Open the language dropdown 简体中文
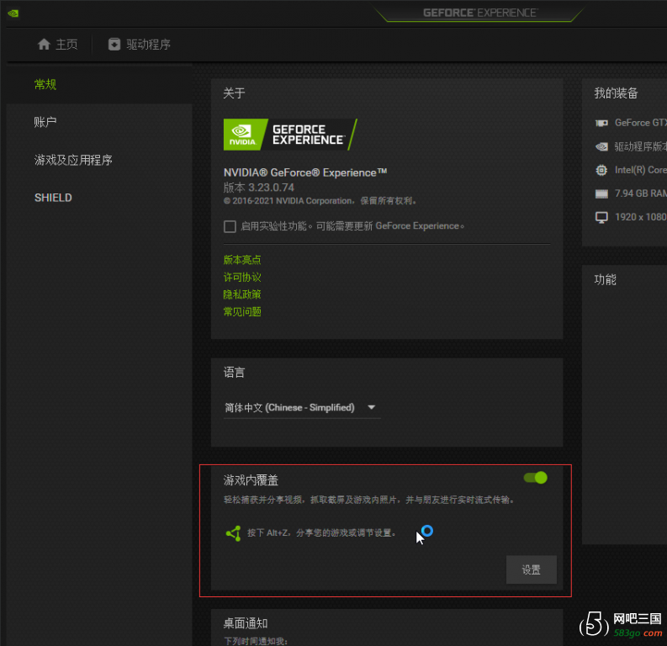667x646 pixels. click(x=302, y=407)
